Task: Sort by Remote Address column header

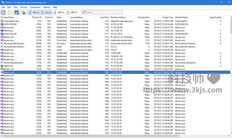Action: (x=118, y=17)
